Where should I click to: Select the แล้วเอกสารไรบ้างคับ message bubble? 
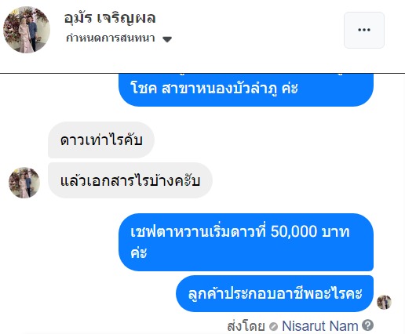click(x=130, y=180)
